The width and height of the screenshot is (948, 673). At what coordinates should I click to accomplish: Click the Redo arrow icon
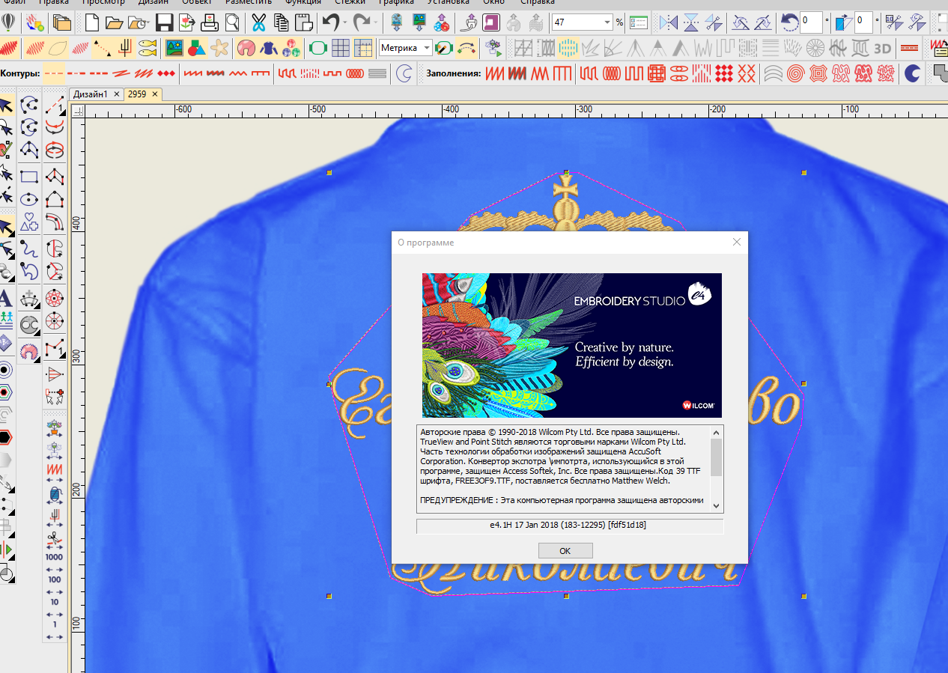point(362,22)
